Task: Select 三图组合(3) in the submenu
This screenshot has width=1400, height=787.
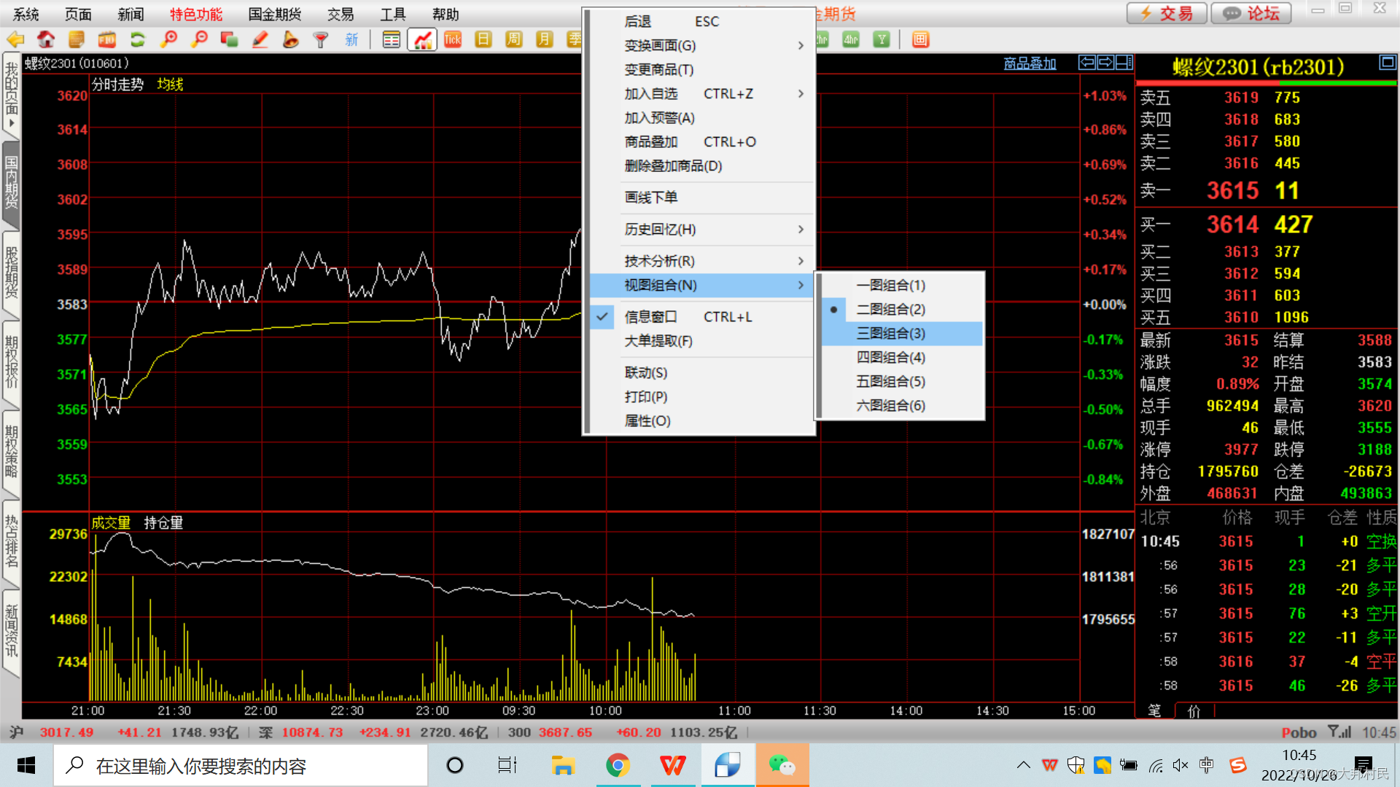Action: pyautogui.click(x=890, y=333)
